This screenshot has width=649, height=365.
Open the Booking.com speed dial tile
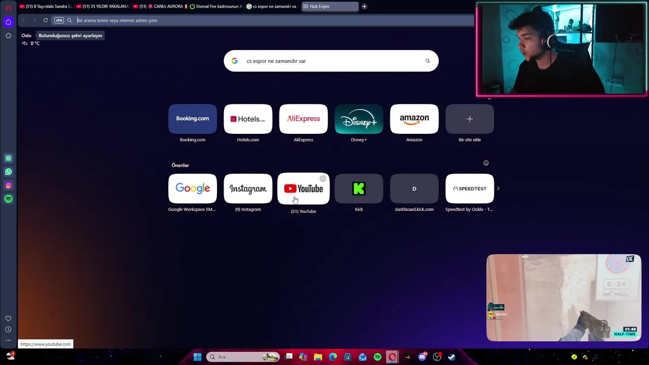tap(193, 119)
